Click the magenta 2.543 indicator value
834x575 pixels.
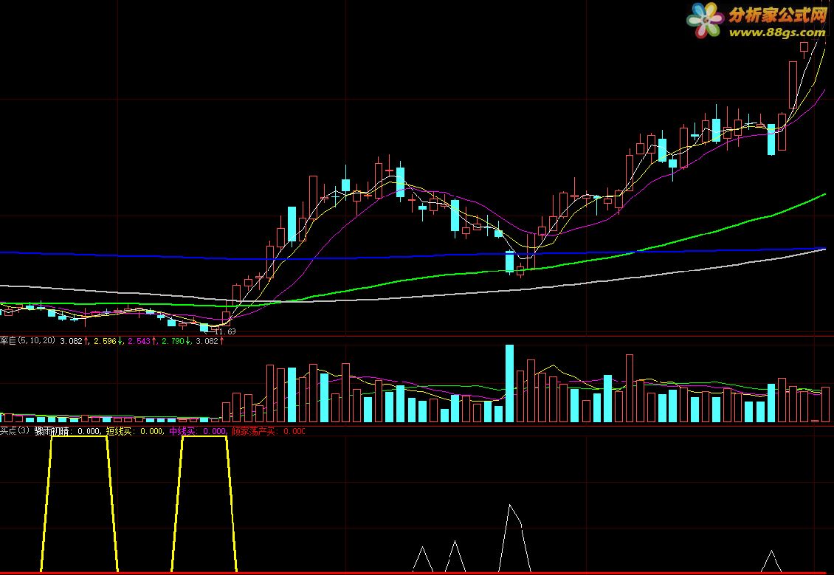coord(139,341)
